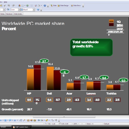Image resolution: width=129 pixels, height=129 pixels.
Task: Click the Acer company label
Action: tap(69, 94)
